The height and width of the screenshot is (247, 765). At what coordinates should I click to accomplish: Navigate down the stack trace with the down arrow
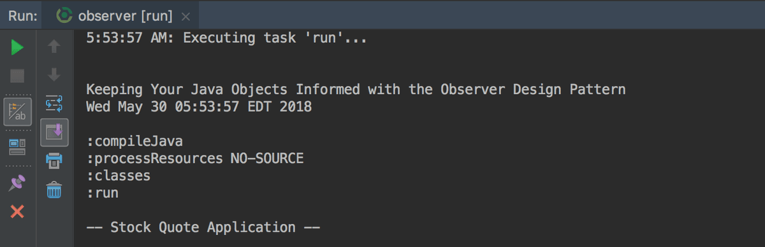(54, 75)
